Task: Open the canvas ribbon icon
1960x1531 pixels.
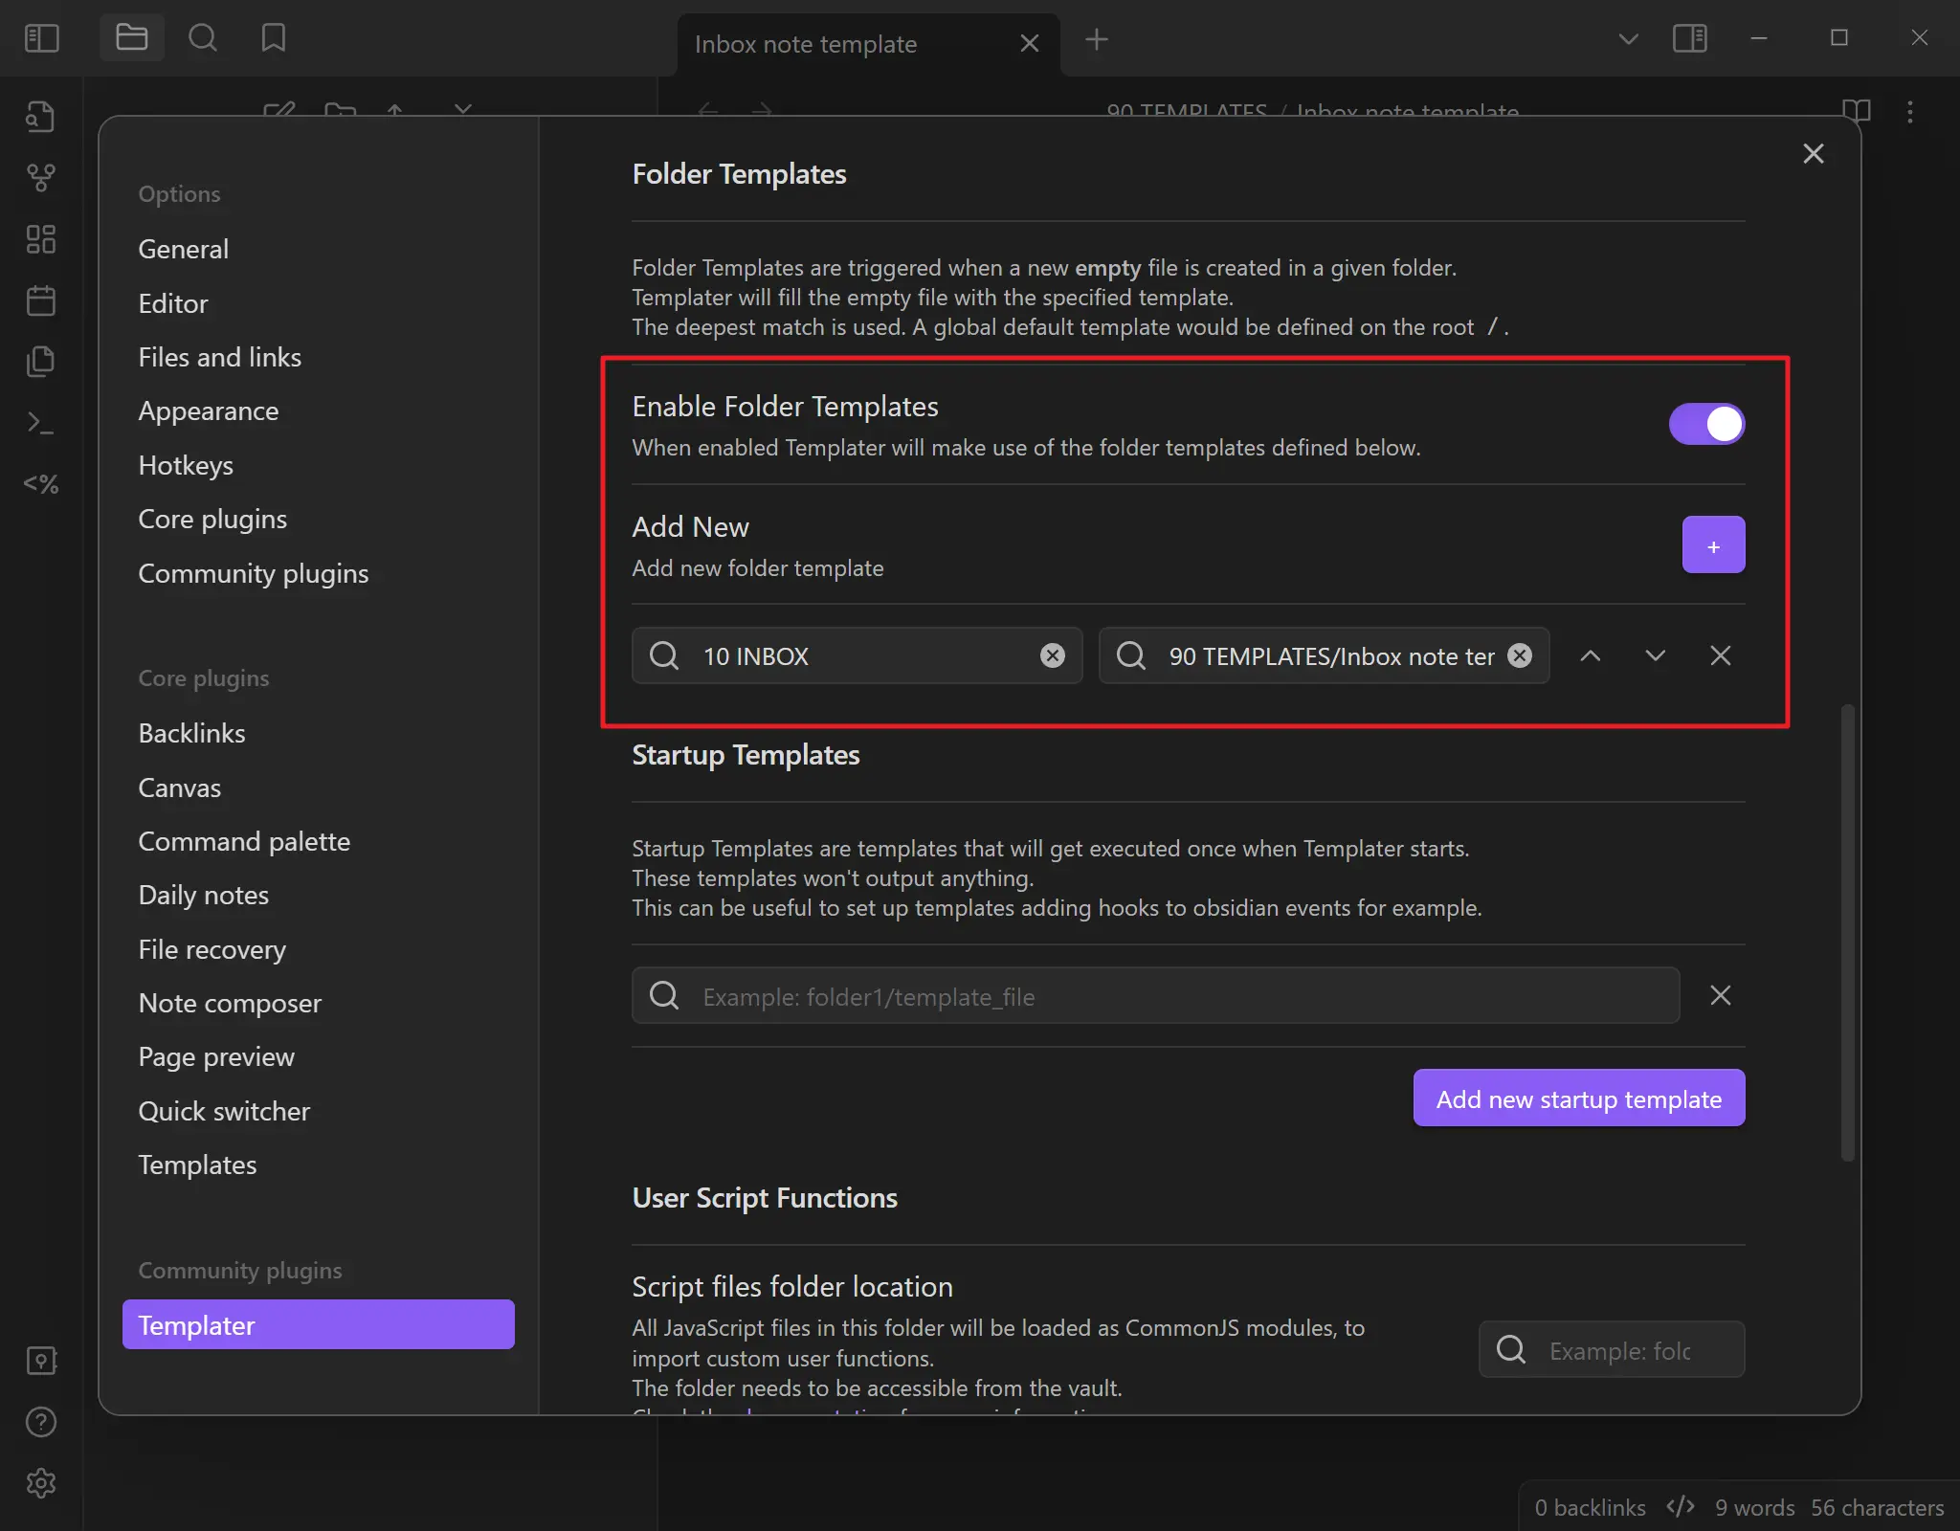Action: click(x=41, y=239)
